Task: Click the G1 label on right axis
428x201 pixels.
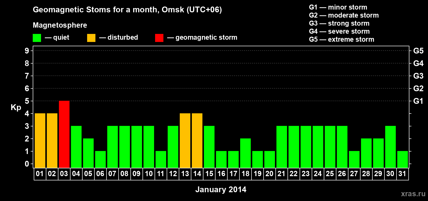Action: pos(418,101)
